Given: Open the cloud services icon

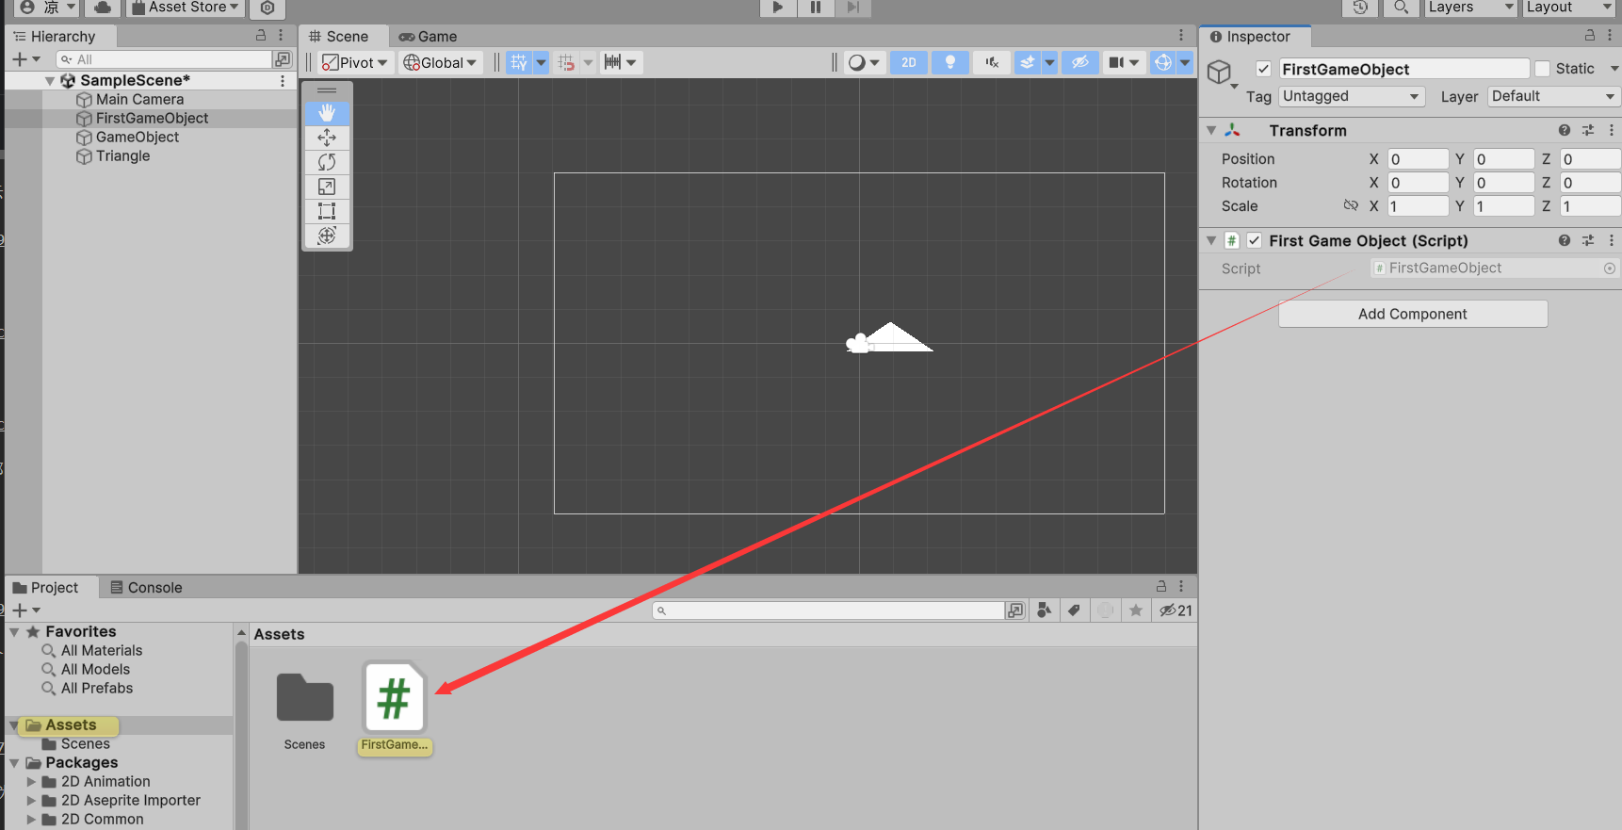Looking at the screenshot, I should (103, 8).
